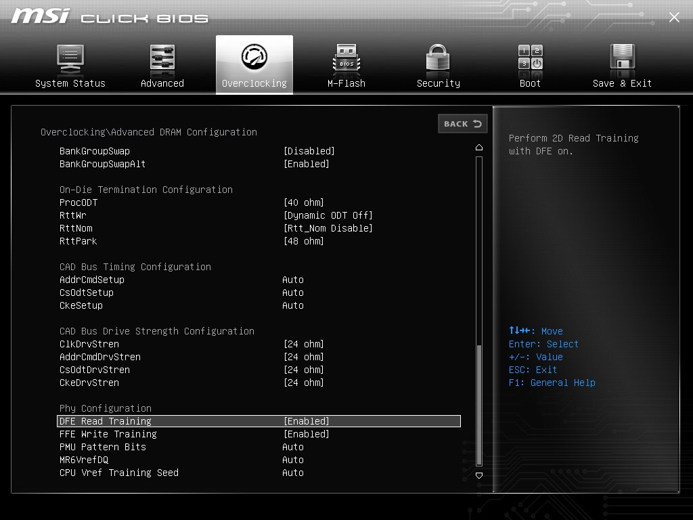Select the FFE Write Training label
This screenshot has height=520, width=693.
pos(108,434)
